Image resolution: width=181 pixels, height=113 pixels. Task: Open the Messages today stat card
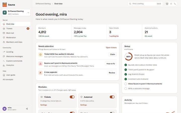point(89,32)
